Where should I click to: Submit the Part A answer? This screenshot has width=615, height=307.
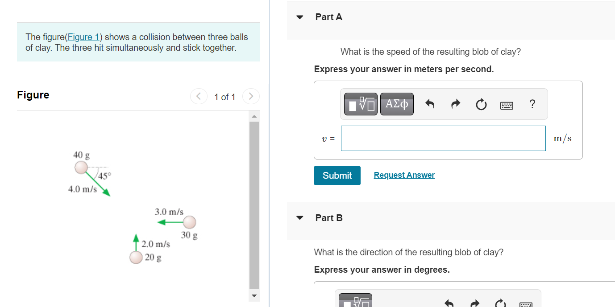click(337, 175)
